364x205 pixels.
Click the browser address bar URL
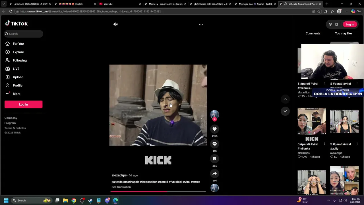click(x=90, y=11)
